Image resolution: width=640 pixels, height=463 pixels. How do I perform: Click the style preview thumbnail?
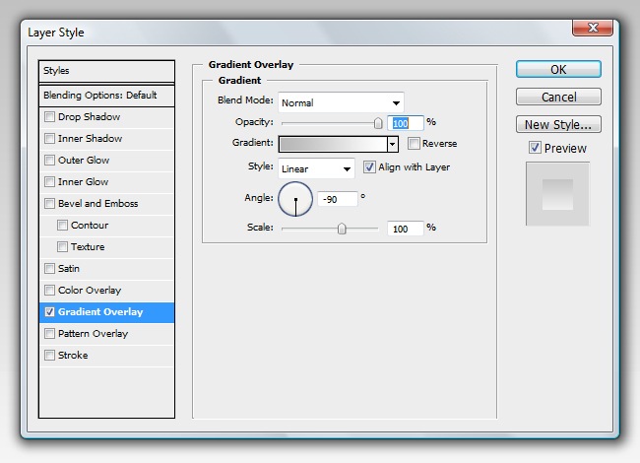point(558,195)
